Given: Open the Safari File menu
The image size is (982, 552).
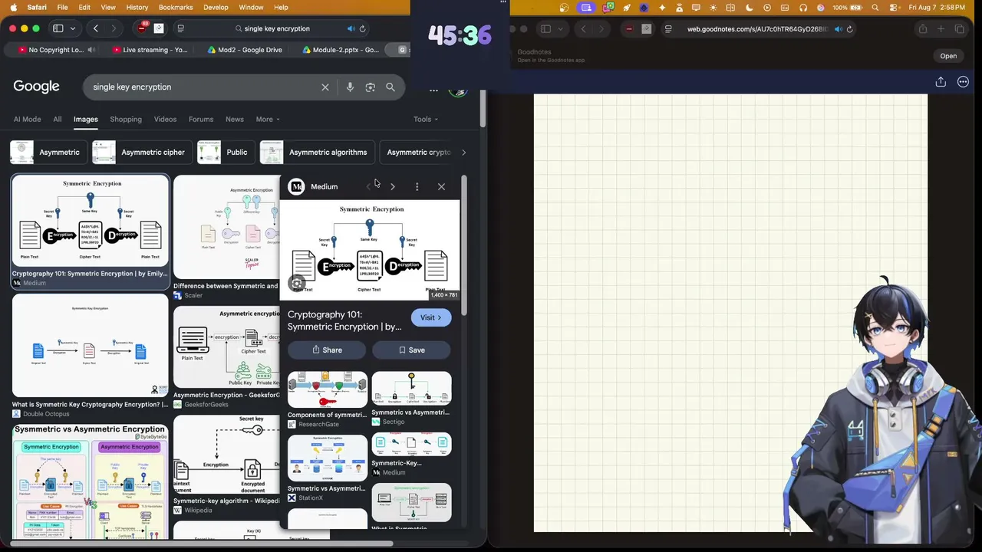Looking at the screenshot, I should (62, 8).
